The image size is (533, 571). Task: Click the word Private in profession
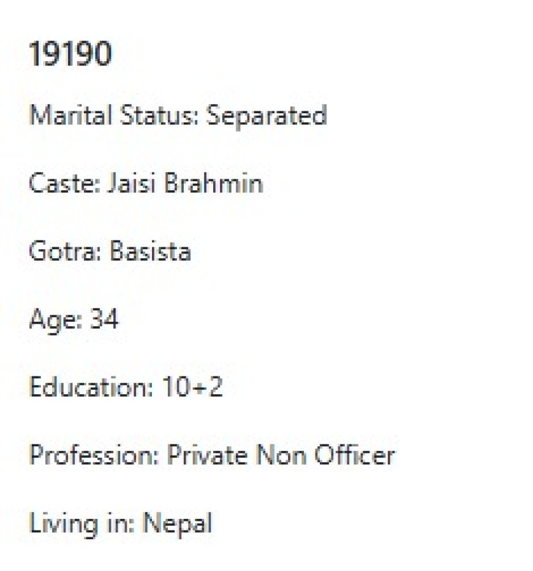(208, 455)
